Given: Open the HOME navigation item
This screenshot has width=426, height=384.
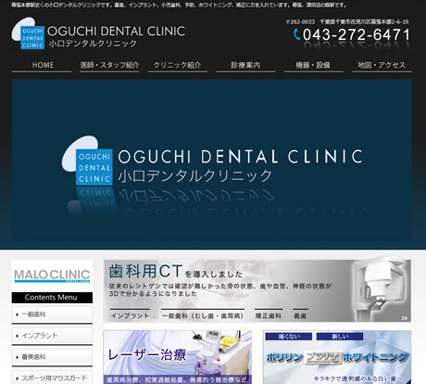Looking at the screenshot, I should click(42, 66).
